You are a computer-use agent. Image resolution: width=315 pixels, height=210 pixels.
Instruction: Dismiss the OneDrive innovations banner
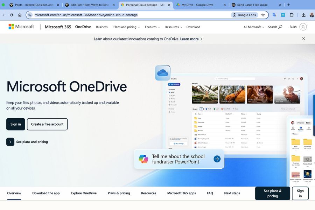click(x=303, y=38)
